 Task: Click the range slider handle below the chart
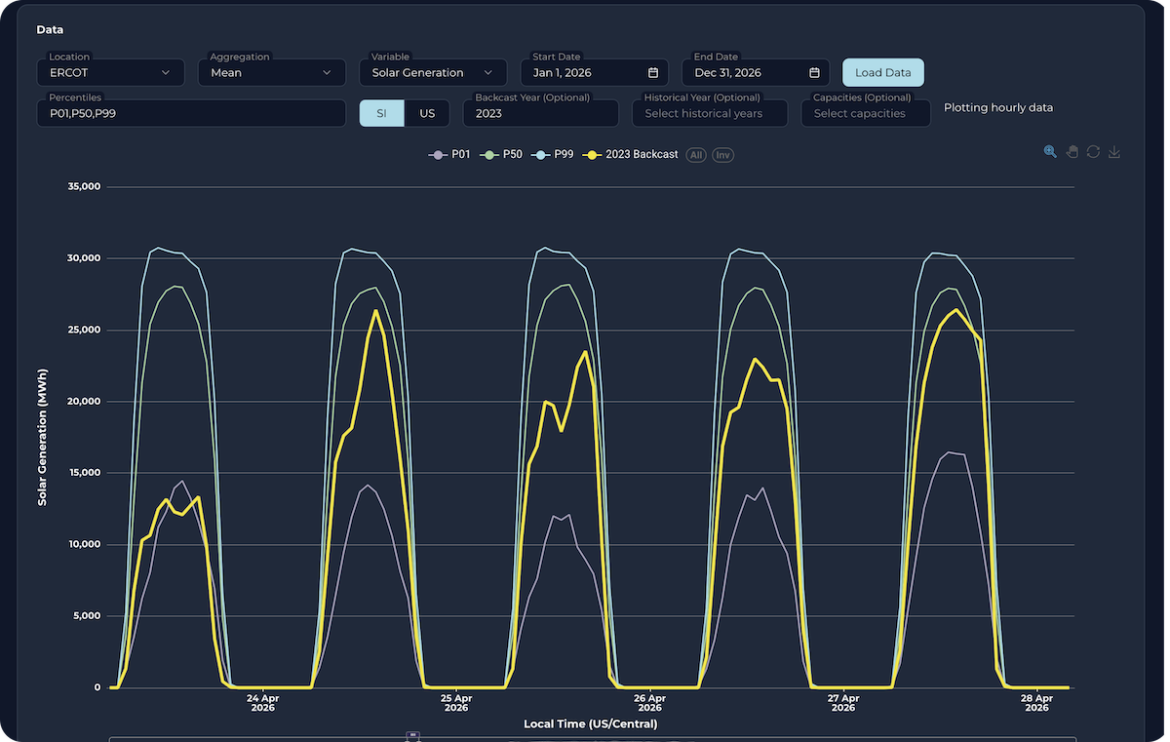point(413,736)
